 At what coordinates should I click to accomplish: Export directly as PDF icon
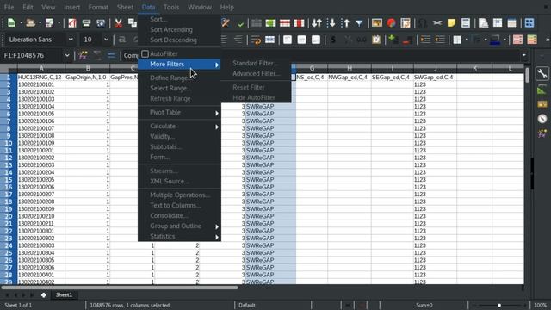(x=72, y=23)
